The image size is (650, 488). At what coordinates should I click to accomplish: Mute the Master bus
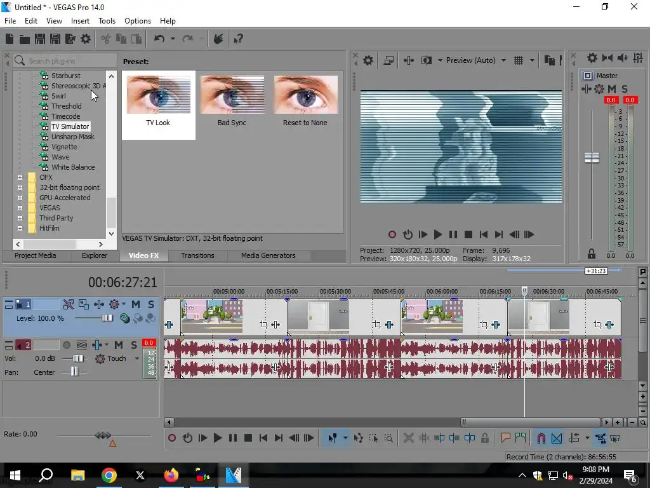(612, 89)
